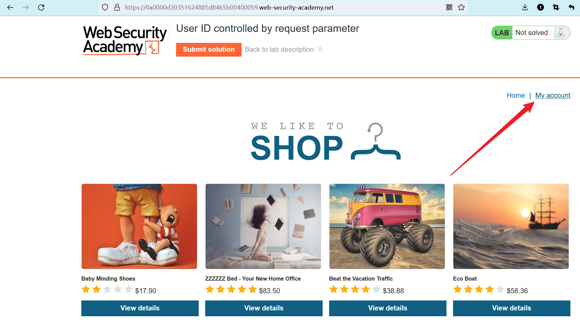
Task: Bookmark this page with the star icon
Action: point(461,8)
